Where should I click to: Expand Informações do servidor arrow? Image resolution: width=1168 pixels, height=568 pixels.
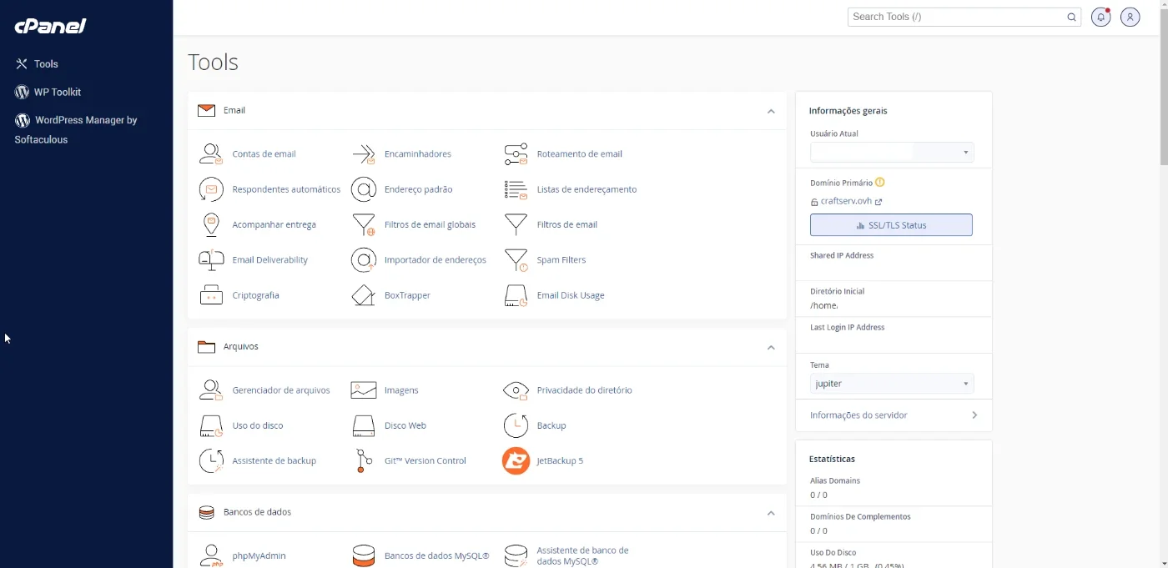(974, 415)
